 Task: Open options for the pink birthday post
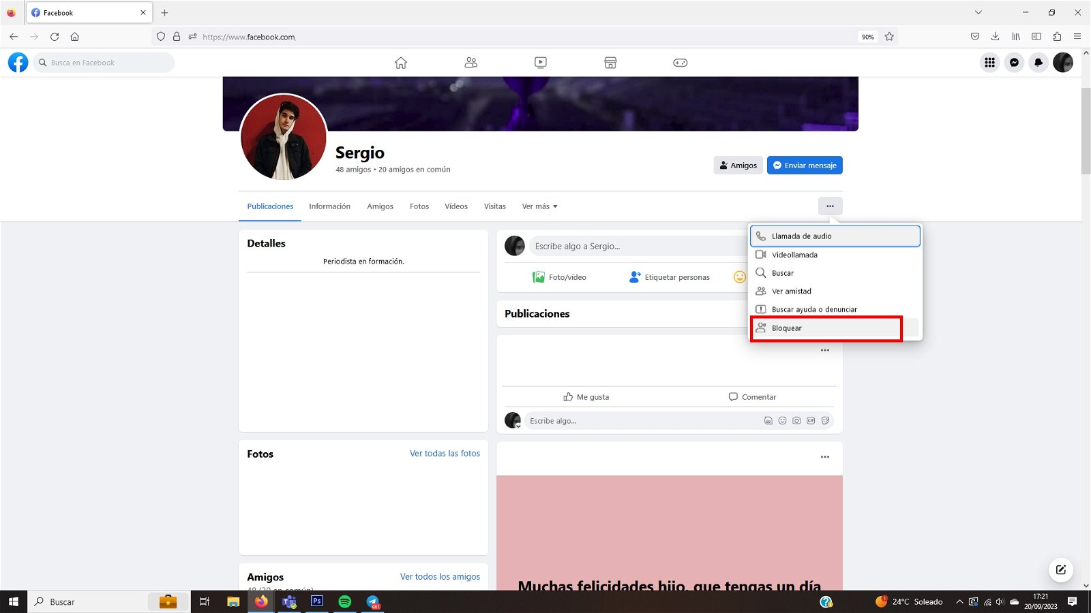pyautogui.click(x=825, y=457)
